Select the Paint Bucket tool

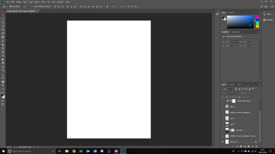[3, 56]
